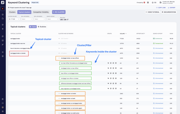Switch view to Table

coord(33,27)
